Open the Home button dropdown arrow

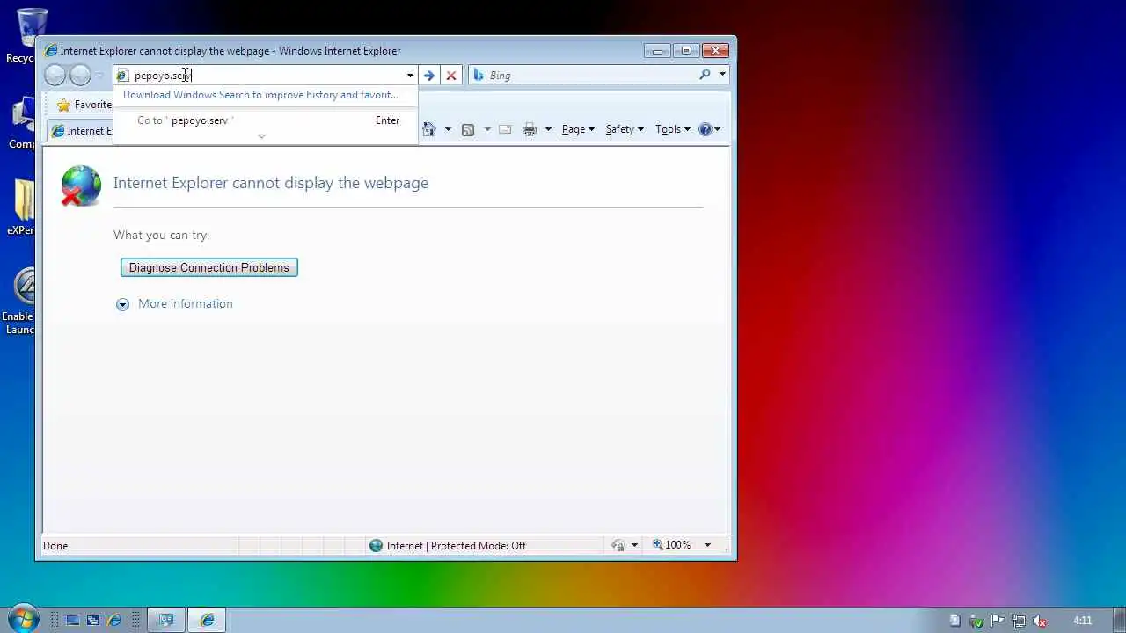coord(447,129)
